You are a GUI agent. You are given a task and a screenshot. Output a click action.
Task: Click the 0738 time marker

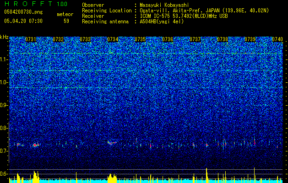[x=223, y=39]
